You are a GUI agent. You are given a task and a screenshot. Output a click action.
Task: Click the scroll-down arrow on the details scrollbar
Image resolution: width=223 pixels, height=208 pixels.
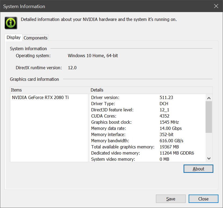point(209,159)
